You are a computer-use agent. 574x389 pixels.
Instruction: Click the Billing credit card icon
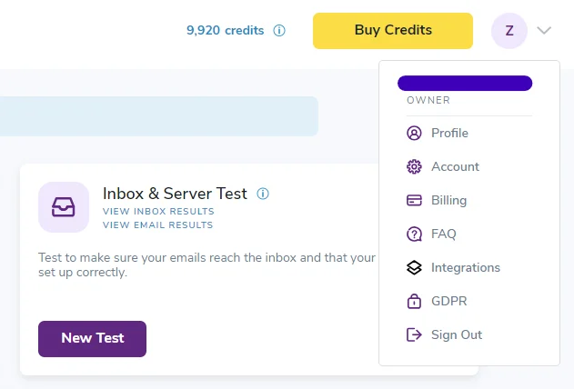(x=414, y=201)
